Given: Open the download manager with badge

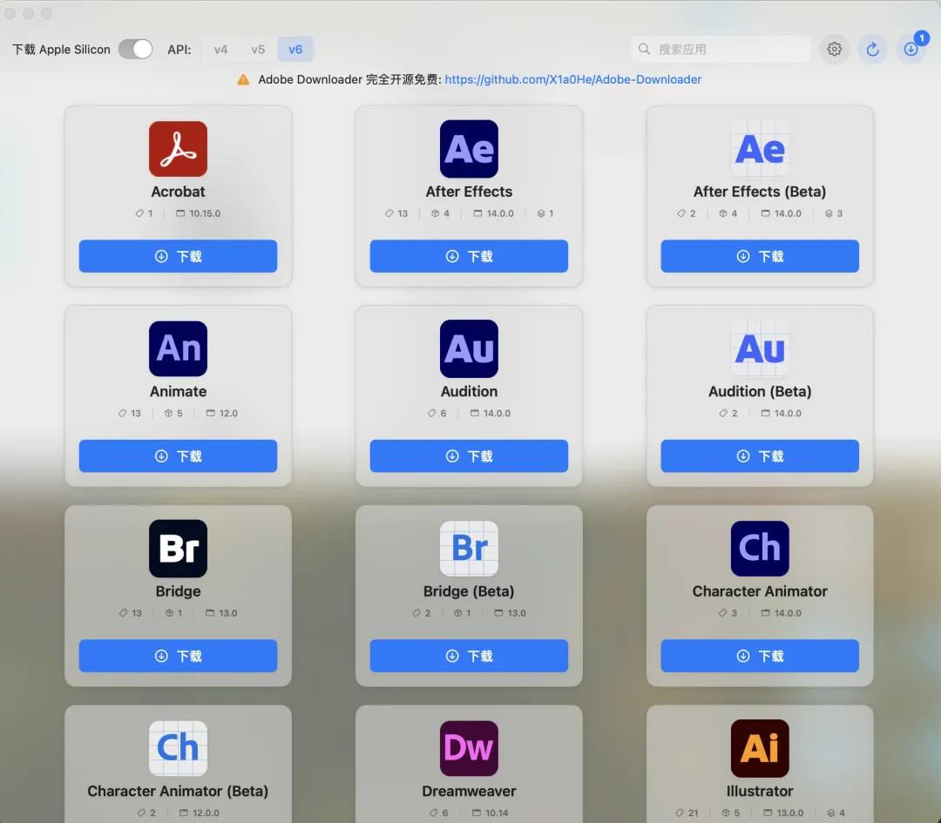Looking at the screenshot, I should (911, 49).
